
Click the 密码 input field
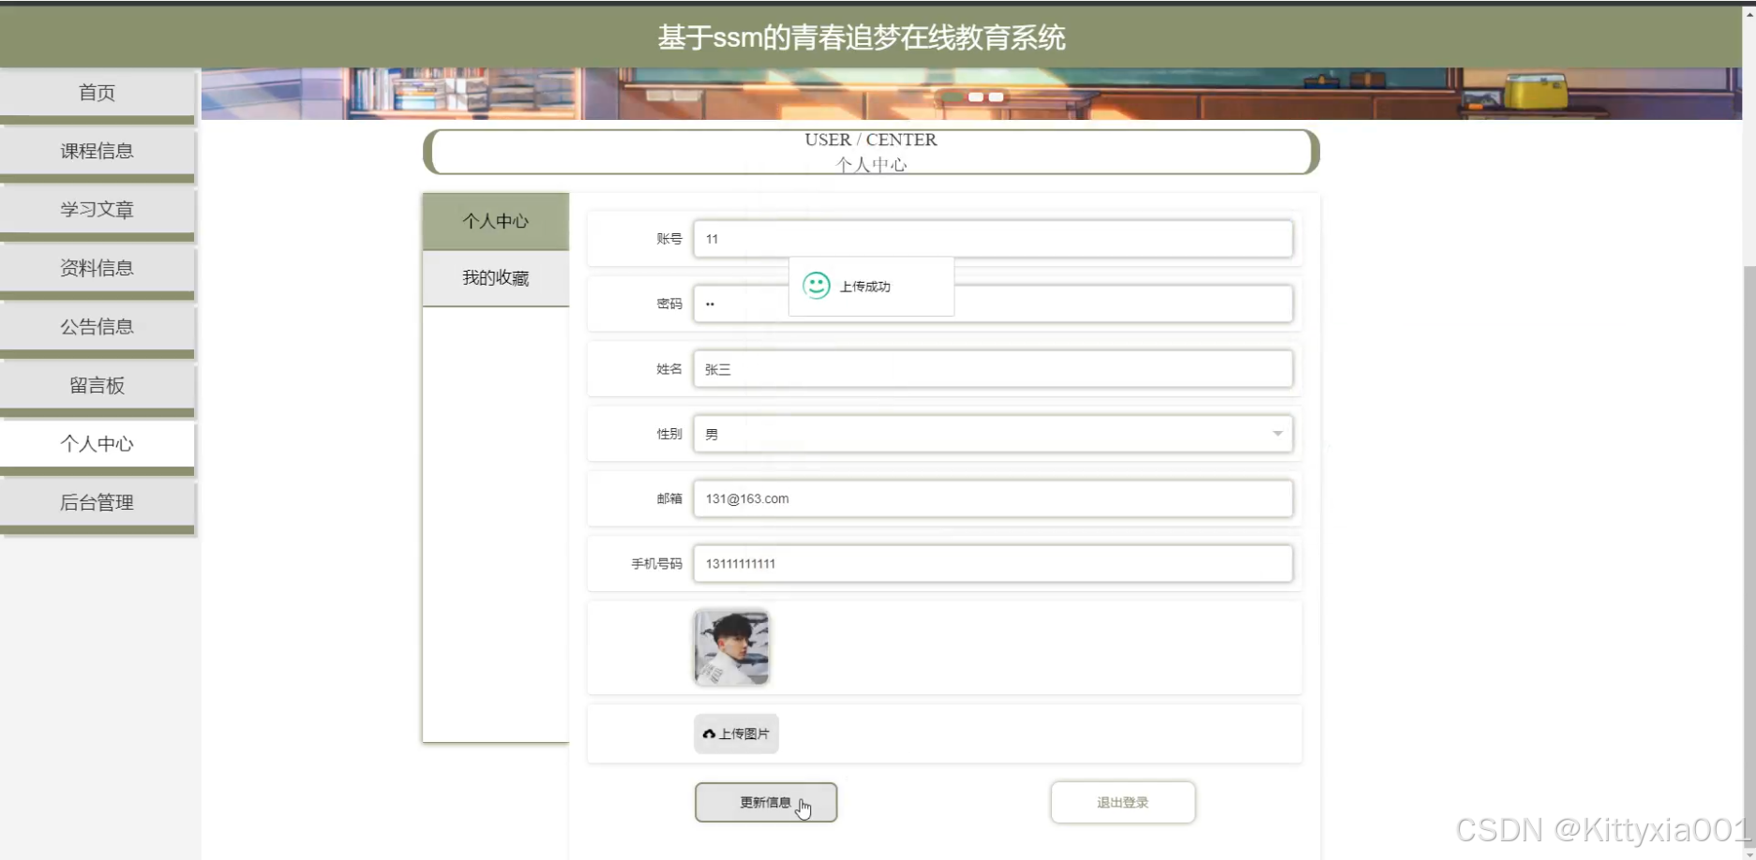coord(993,304)
